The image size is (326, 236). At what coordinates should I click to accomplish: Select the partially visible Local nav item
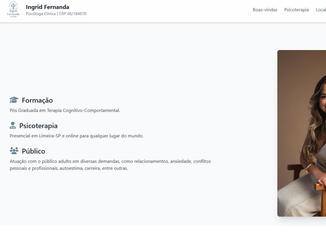click(x=321, y=10)
